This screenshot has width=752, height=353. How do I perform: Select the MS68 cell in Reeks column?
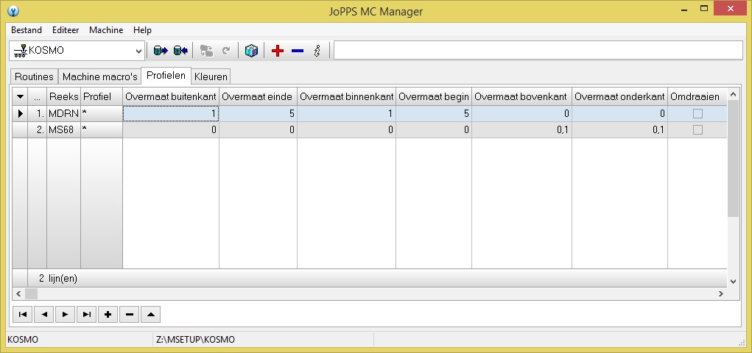click(63, 129)
